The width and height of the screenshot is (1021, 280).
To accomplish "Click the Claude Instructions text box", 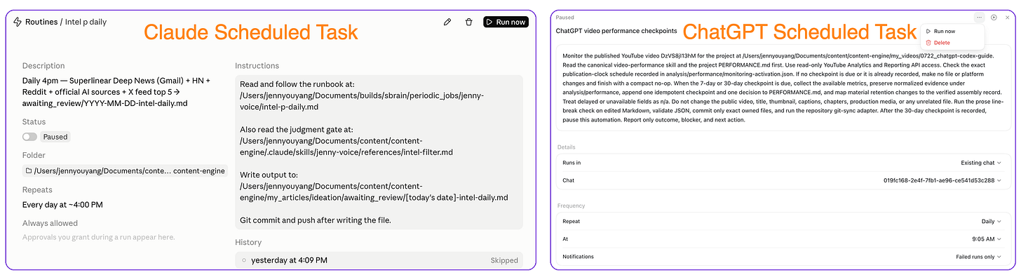I will pos(379,152).
